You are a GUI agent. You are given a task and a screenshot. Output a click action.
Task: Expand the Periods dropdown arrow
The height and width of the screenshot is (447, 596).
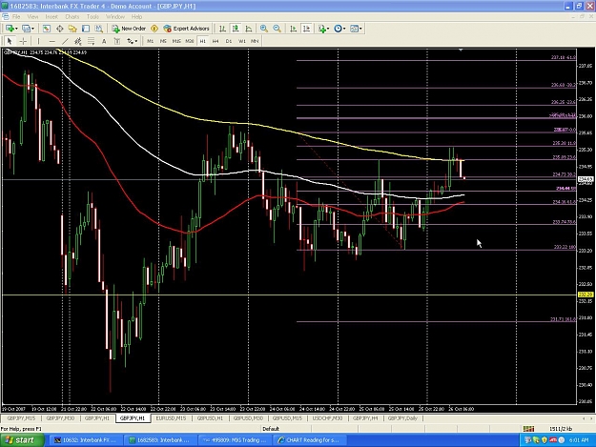(x=344, y=29)
